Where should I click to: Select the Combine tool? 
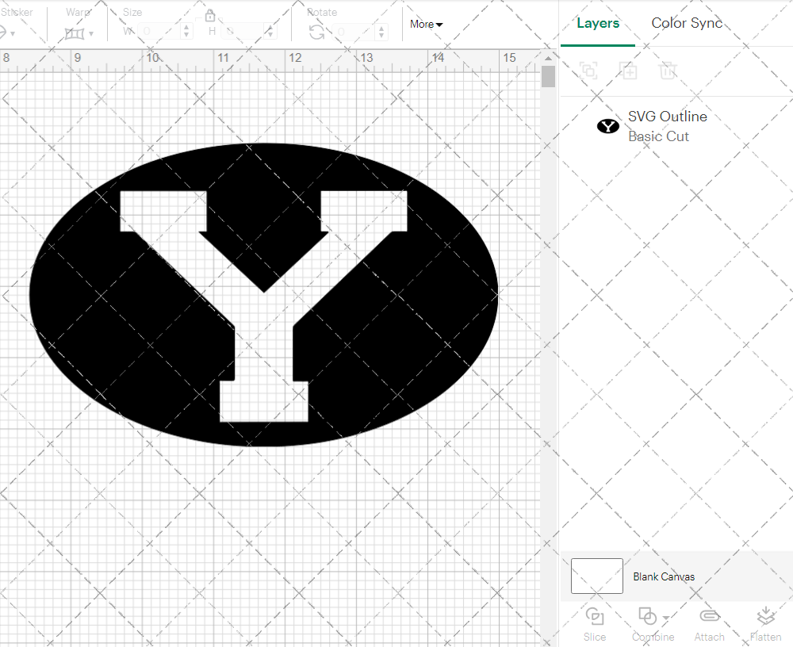[648, 622]
